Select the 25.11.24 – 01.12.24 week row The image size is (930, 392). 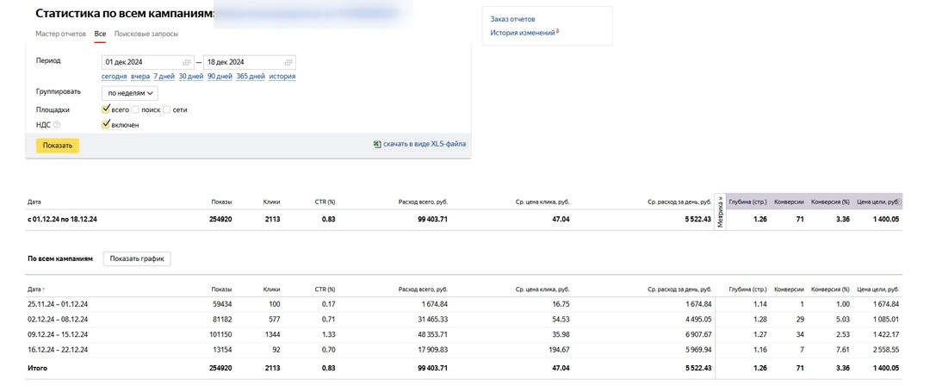[x=464, y=304]
